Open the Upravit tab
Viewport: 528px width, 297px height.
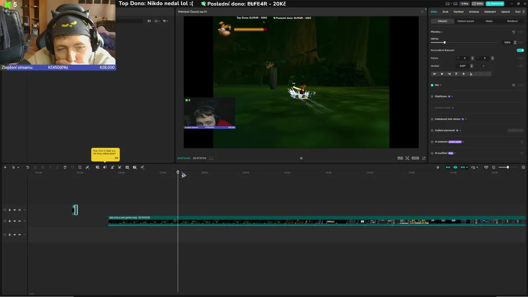pos(506,12)
